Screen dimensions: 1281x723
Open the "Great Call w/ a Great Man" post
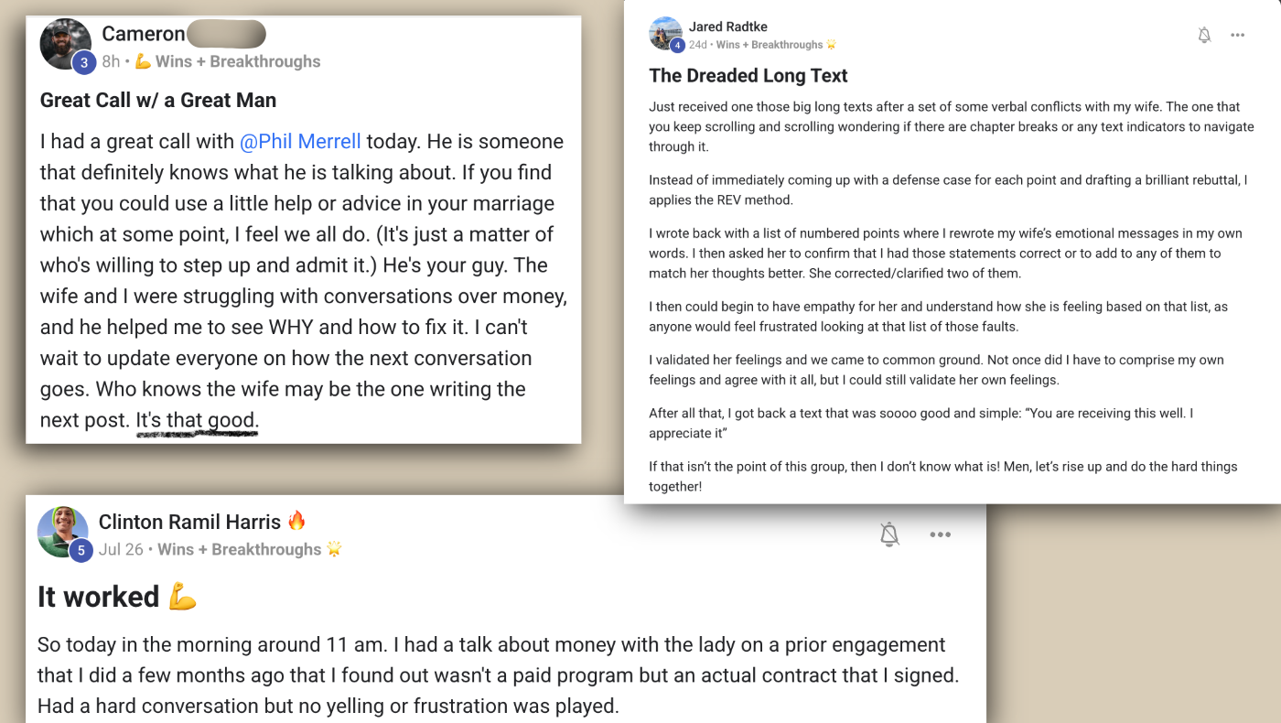click(x=158, y=101)
